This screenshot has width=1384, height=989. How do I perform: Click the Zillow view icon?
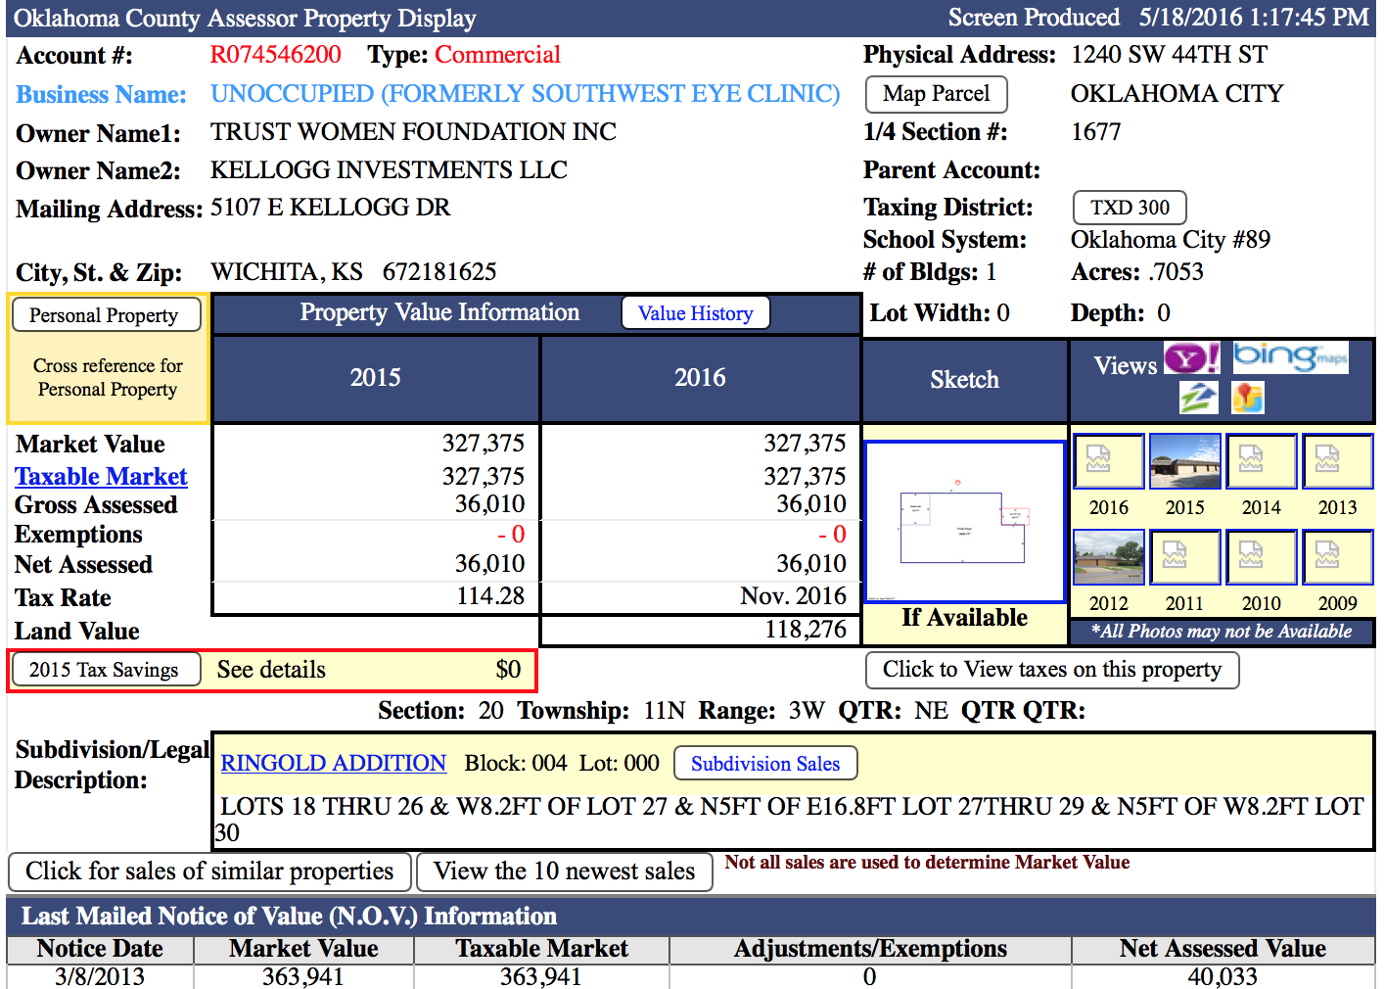[x=1198, y=398]
